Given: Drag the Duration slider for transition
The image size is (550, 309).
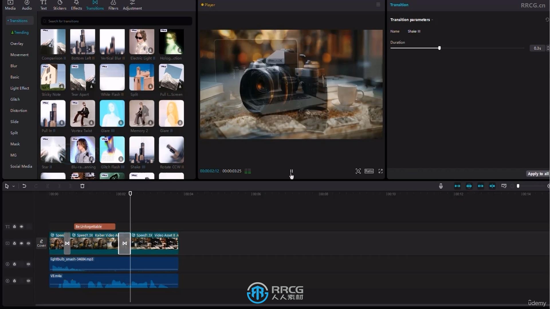Looking at the screenshot, I should pos(439,48).
